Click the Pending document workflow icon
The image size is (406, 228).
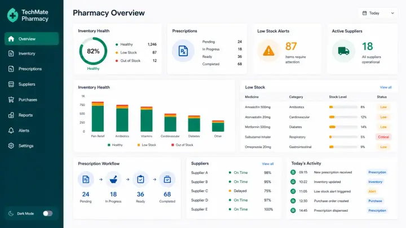86,179
